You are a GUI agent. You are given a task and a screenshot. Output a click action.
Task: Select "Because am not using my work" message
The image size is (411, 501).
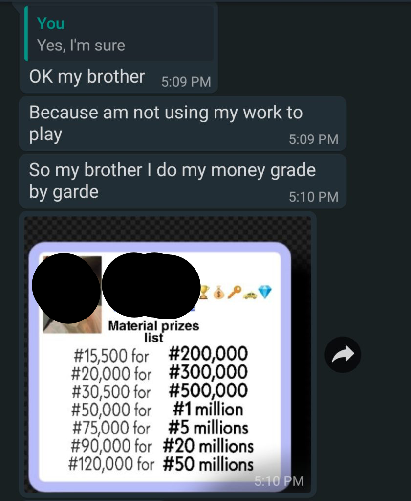click(x=182, y=123)
